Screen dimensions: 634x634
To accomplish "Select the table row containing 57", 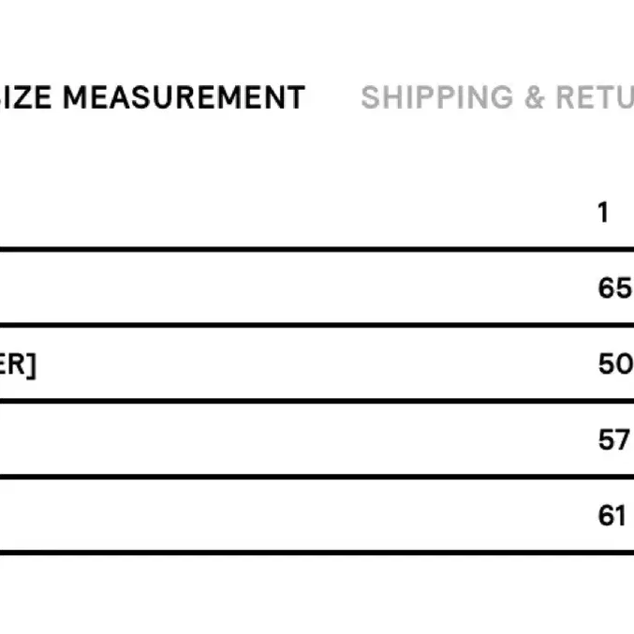I will 317,439.
